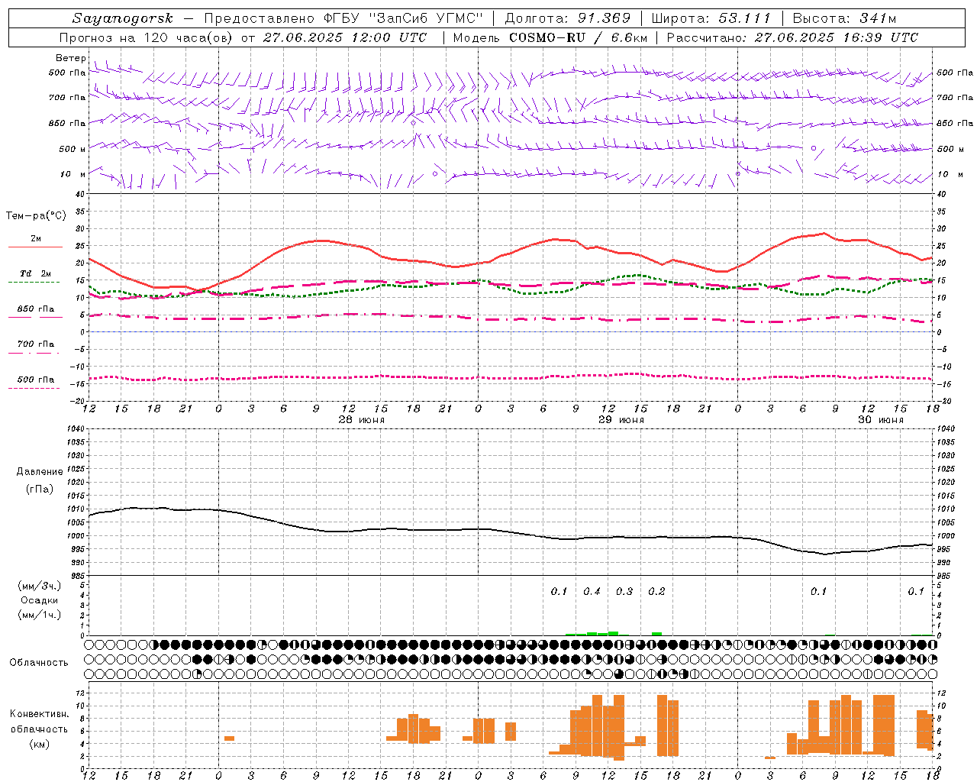Click the precipitation value '0.4'

pos(592,591)
